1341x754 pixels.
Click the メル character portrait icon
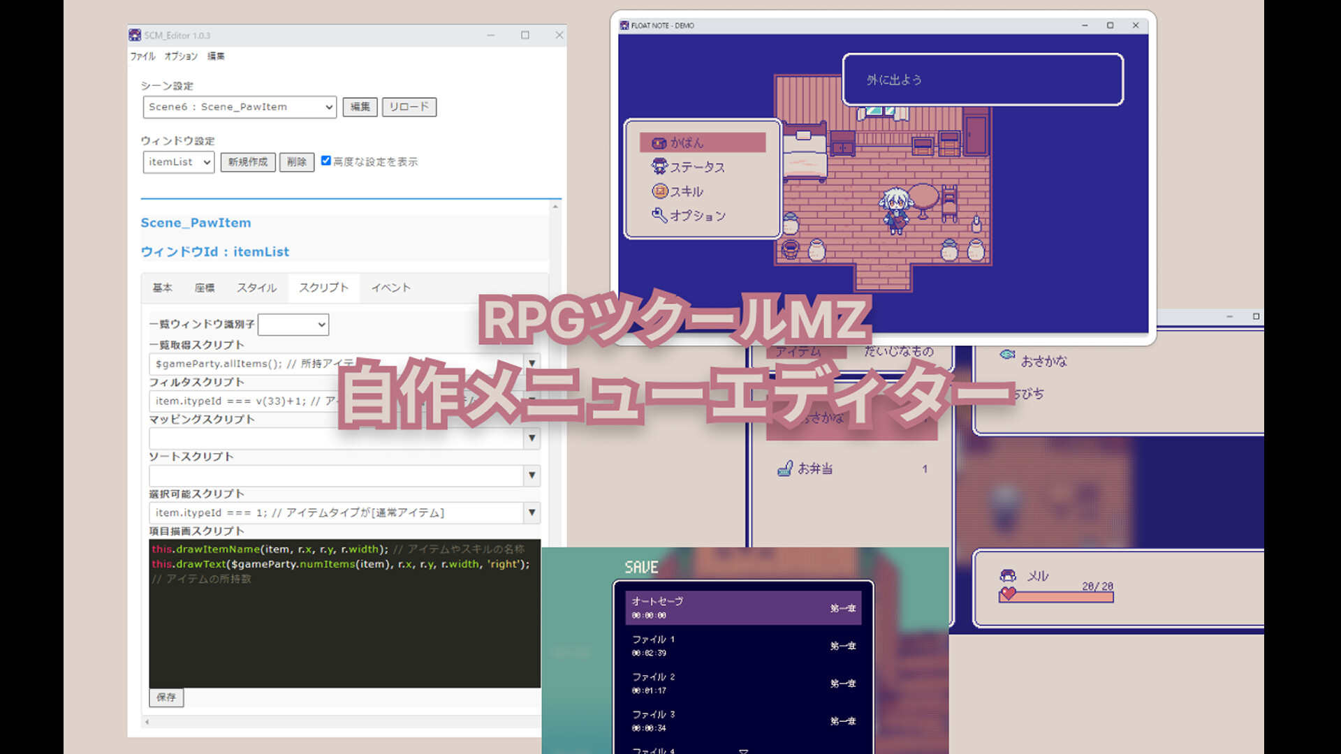click(x=1006, y=576)
